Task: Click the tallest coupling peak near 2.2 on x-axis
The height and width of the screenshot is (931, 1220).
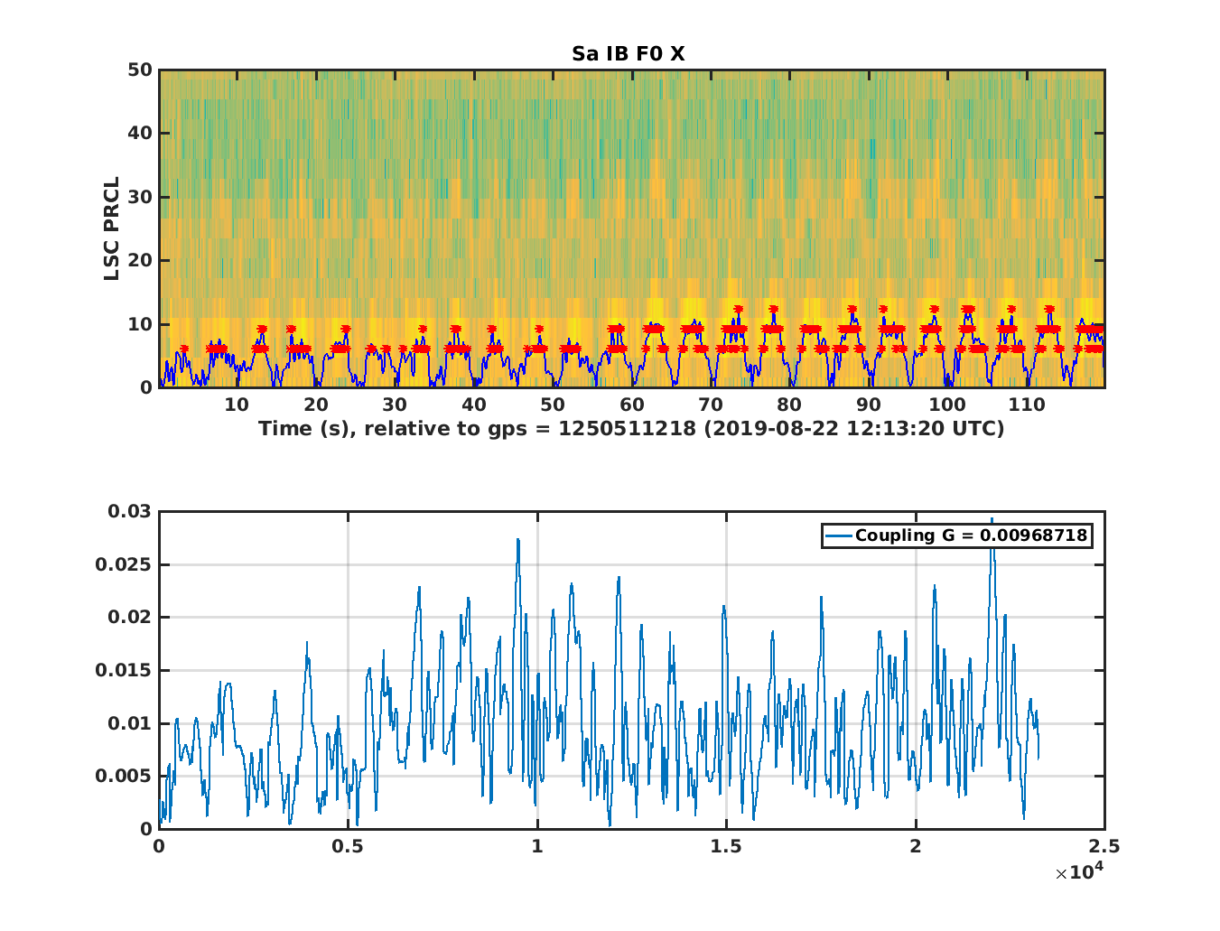Action: 992,521
